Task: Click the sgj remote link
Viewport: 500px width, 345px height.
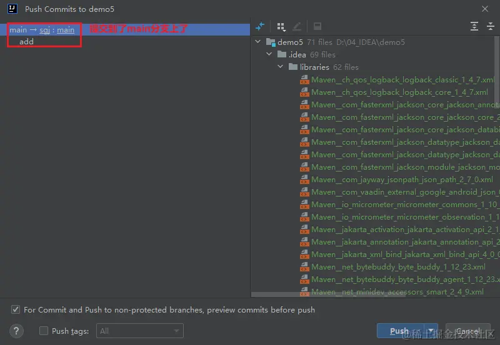Action: pyautogui.click(x=44, y=30)
